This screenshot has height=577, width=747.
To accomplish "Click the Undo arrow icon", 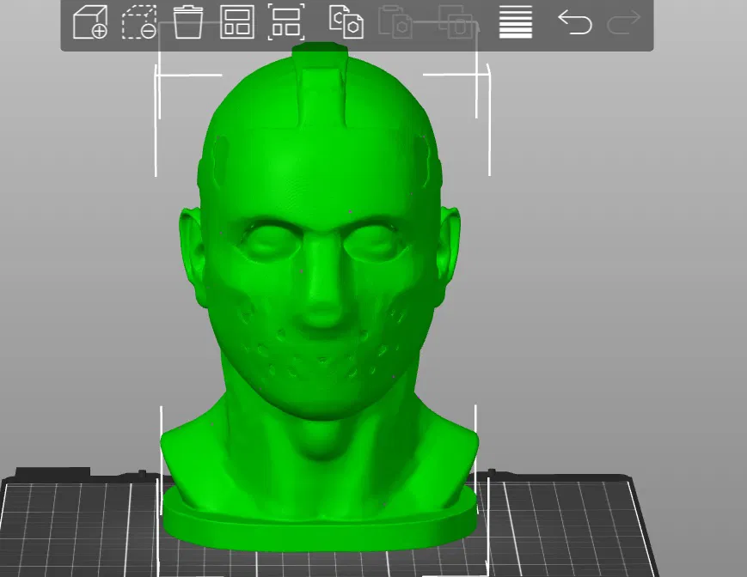I will tap(575, 21).
